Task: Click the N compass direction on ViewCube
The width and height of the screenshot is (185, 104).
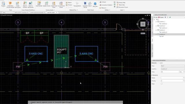Action: 143,19
